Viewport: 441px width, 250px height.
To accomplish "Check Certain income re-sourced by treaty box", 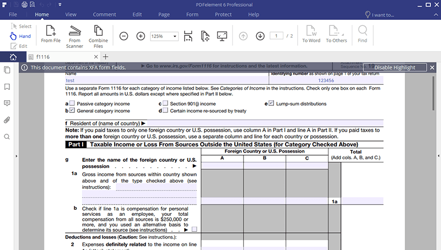I will point(165,110).
